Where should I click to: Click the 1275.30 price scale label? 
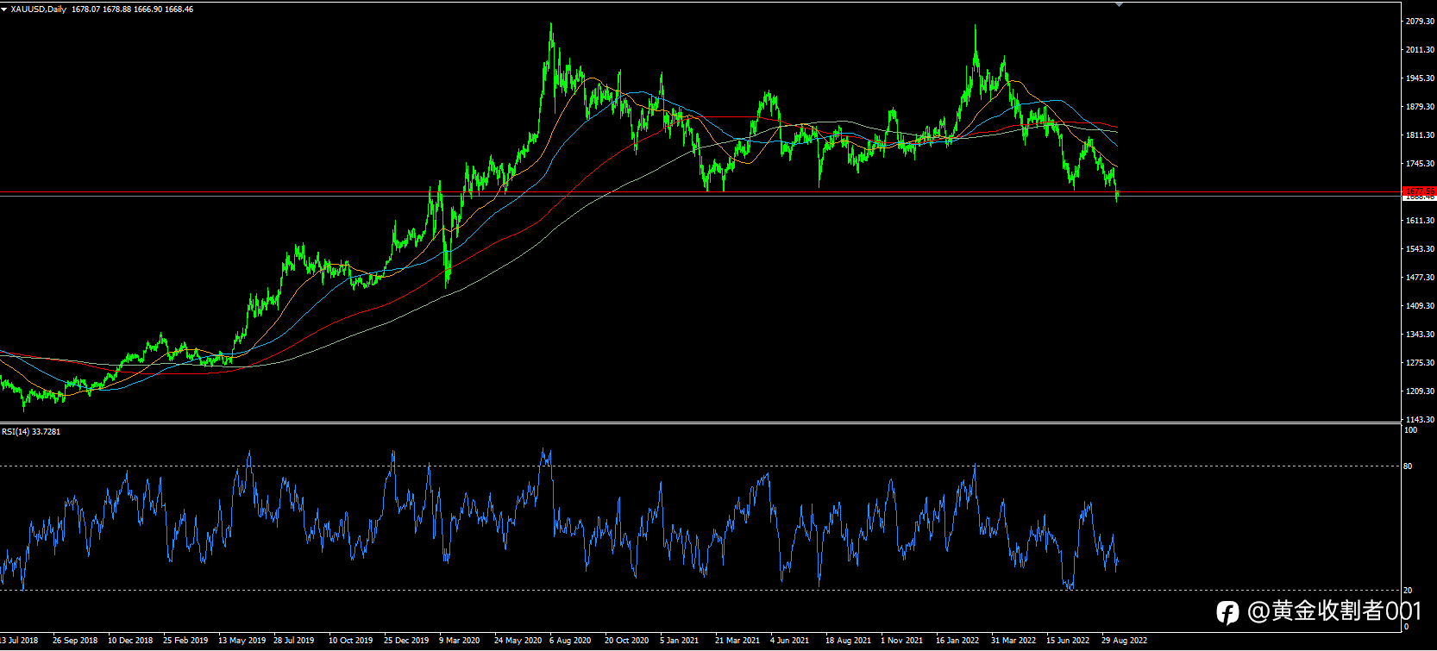click(1420, 363)
